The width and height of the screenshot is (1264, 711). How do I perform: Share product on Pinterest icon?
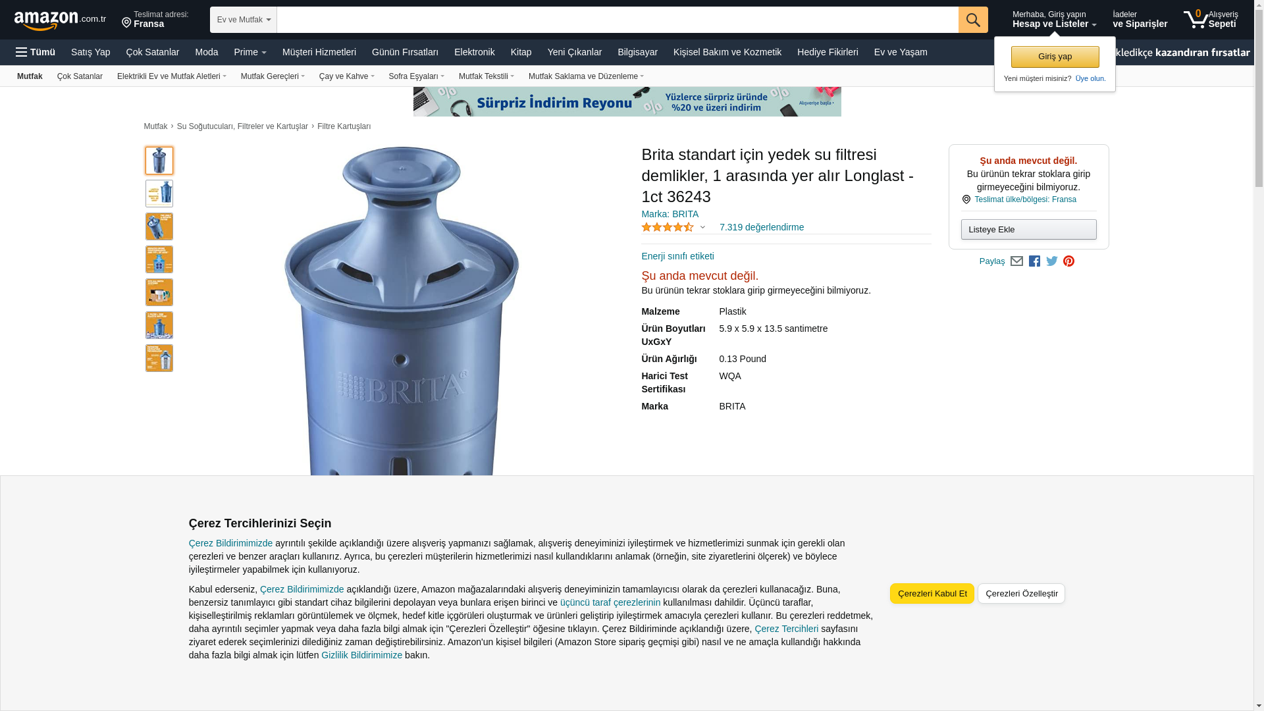tap(1068, 261)
